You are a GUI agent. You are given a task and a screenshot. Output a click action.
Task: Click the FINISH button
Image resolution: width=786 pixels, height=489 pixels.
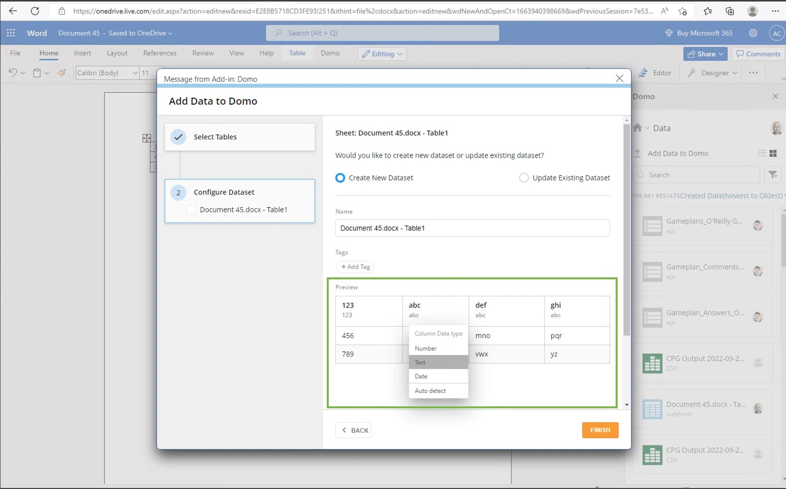pyautogui.click(x=600, y=430)
